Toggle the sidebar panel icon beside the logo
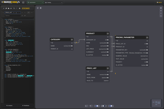 coord(23,2)
